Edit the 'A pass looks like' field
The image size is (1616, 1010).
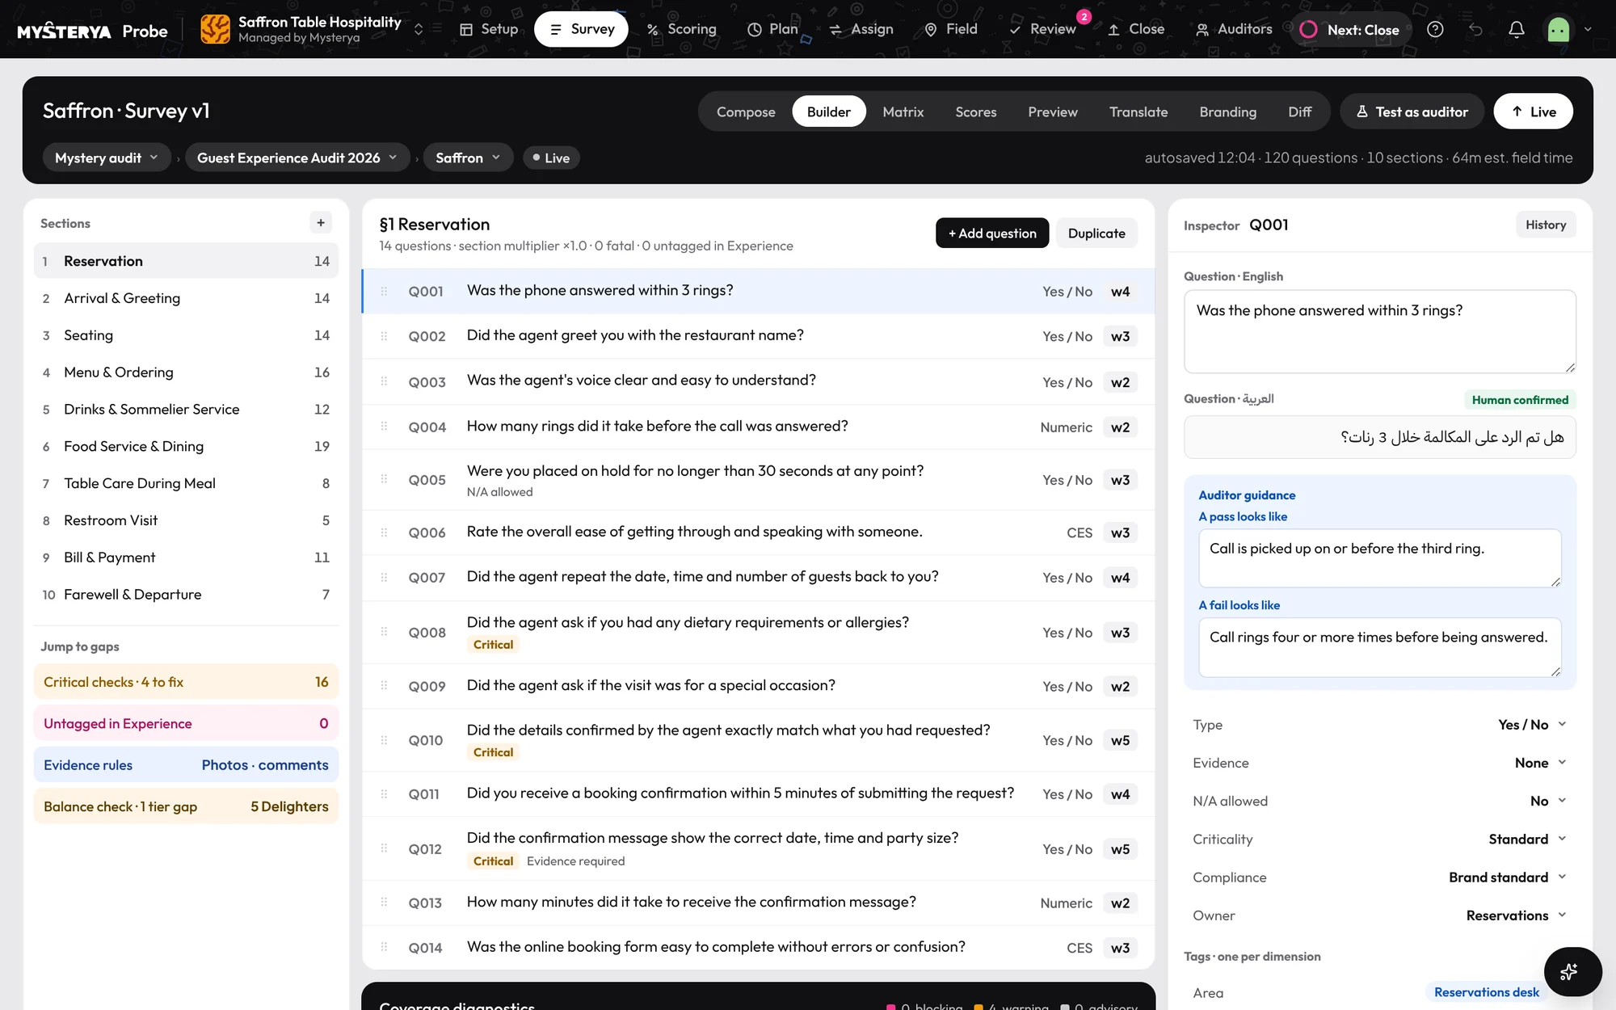tap(1380, 558)
